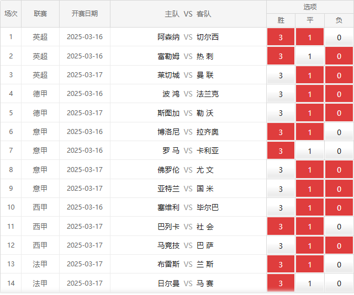Image resolution: width=354 pixels, height=295 pixels.
Task: Click league 德甲 in row 5
Action: click(40, 113)
